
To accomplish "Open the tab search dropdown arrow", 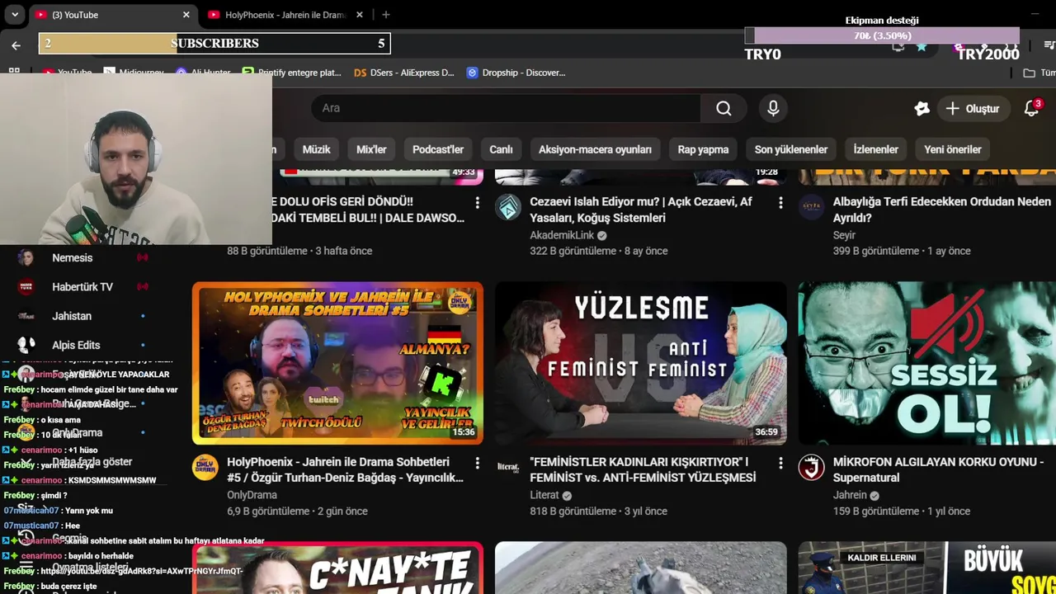I will pos(15,15).
